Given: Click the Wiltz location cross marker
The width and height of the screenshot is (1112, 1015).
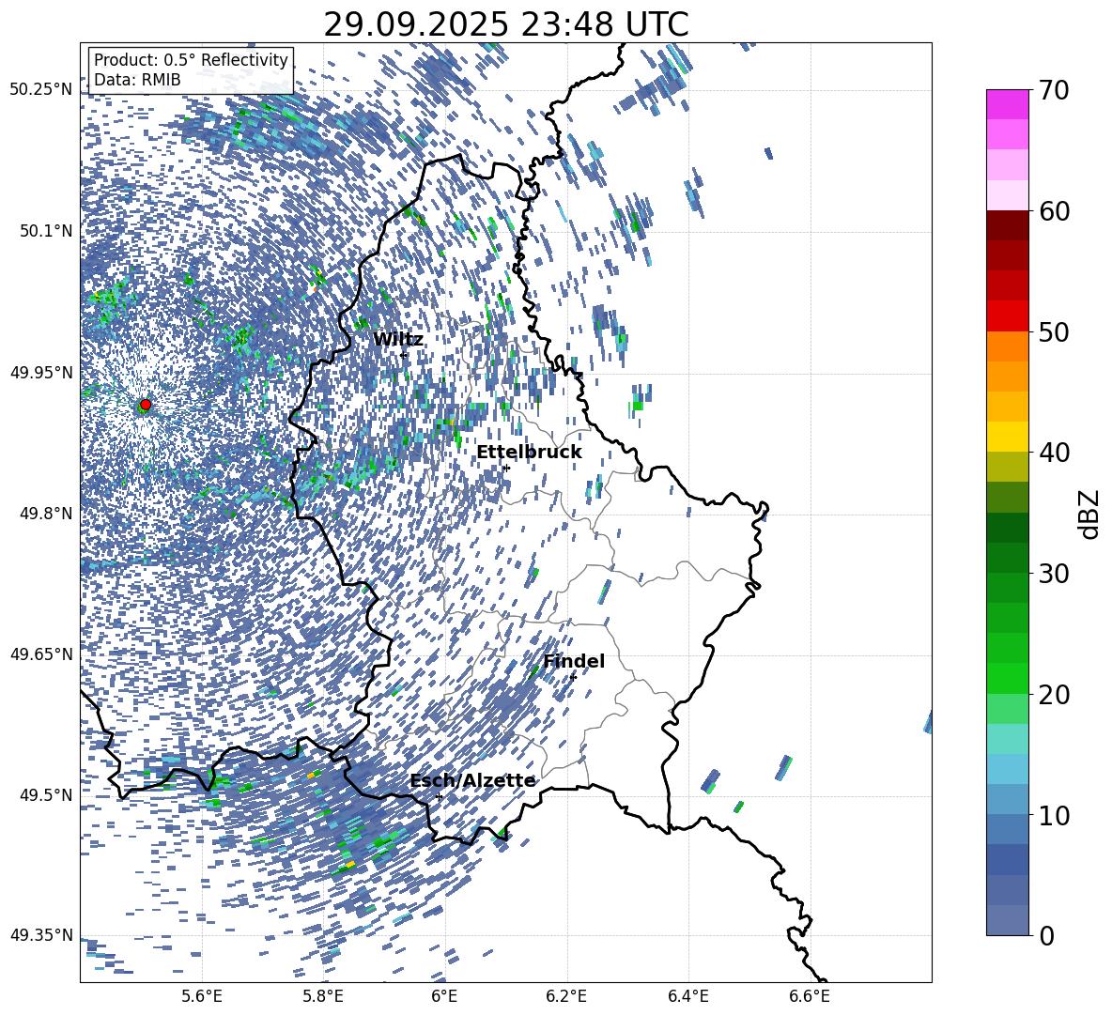Looking at the screenshot, I should (x=404, y=355).
